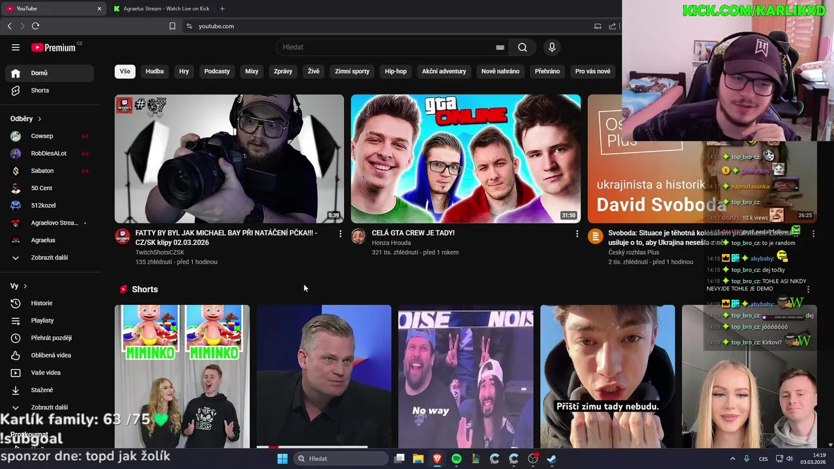The width and height of the screenshot is (834, 469).
Task: Open CES keyboard language switcher in tray
Action: (x=763, y=459)
